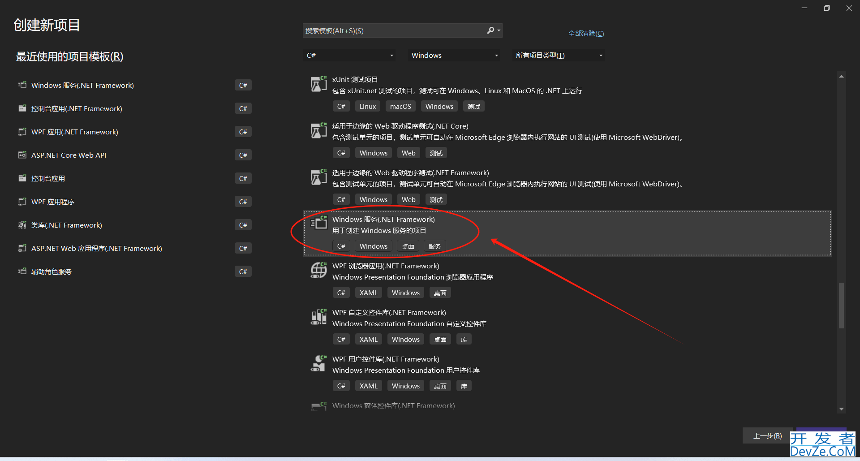Screen dimensions: 860x461
Task: Select 适用于边缘的 Web 驱动程序测试(.NET Framework) title
Action: coord(410,172)
